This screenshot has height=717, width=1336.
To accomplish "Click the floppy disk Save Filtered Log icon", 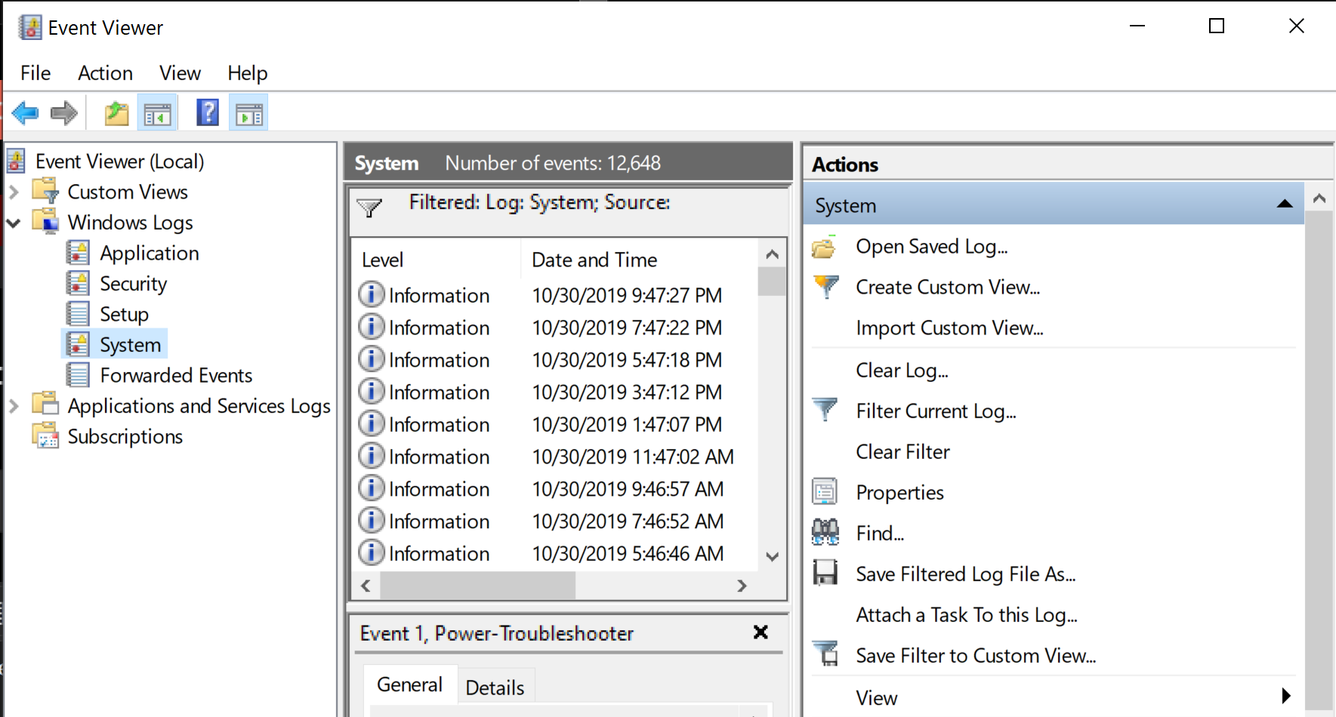I will pyautogui.click(x=825, y=574).
